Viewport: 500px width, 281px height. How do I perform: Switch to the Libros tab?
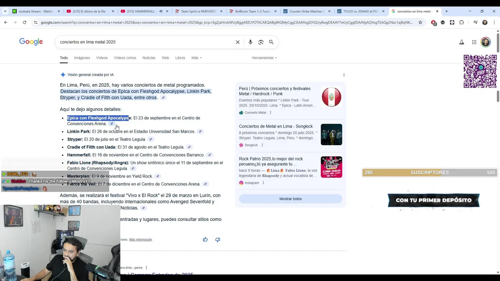point(180,58)
